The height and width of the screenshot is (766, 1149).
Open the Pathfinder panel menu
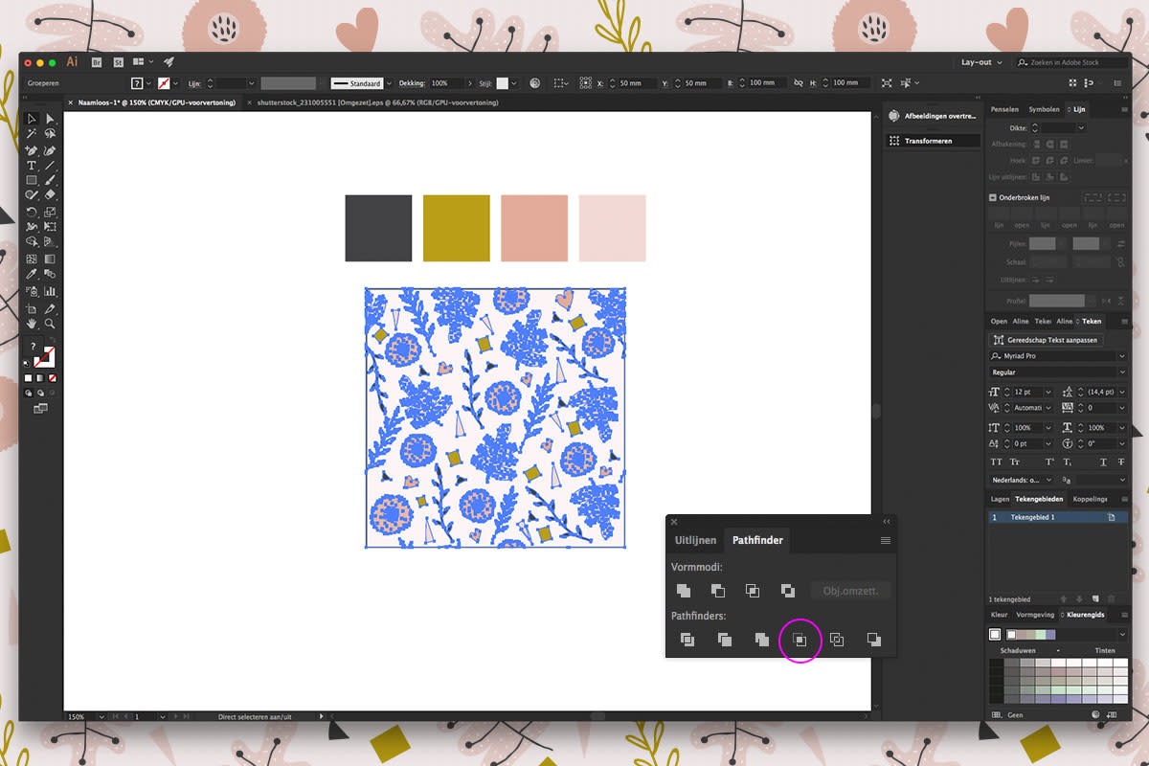[x=886, y=540]
